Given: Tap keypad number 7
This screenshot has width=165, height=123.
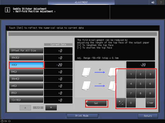Looking at the screenshot, I should coord(131,93).
